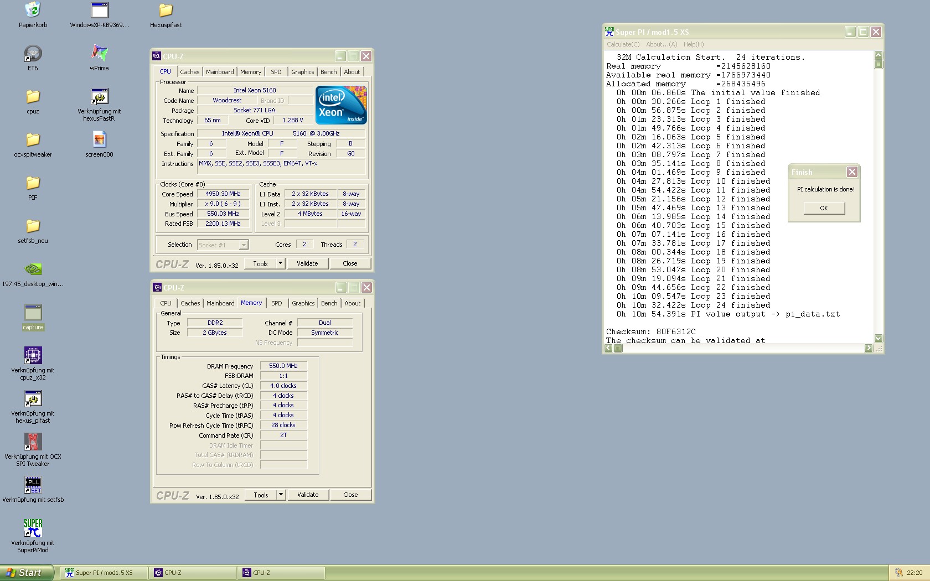Select the capture desktop icon
Screen dimensions: 930x581
point(33,312)
